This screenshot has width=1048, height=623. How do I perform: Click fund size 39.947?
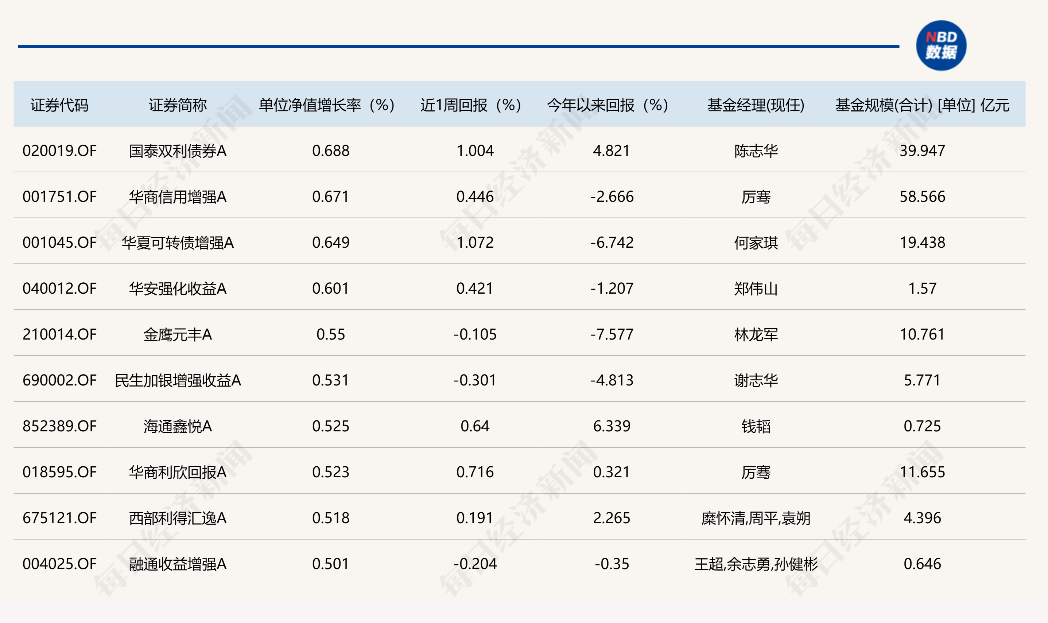tap(923, 151)
